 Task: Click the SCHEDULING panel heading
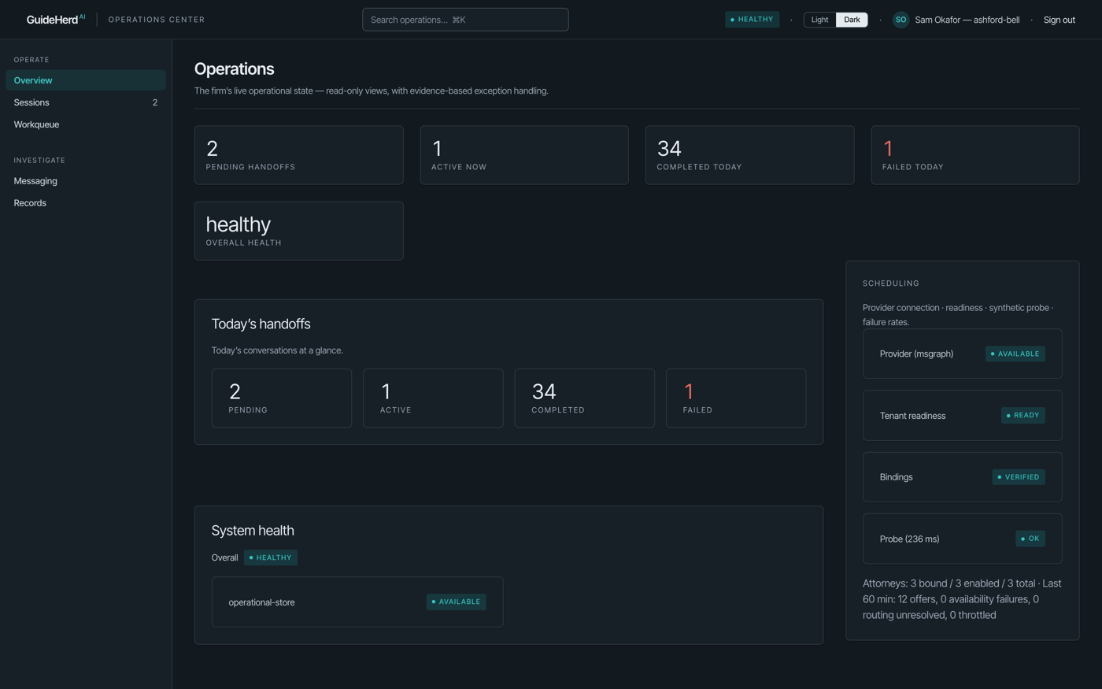(891, 283)
